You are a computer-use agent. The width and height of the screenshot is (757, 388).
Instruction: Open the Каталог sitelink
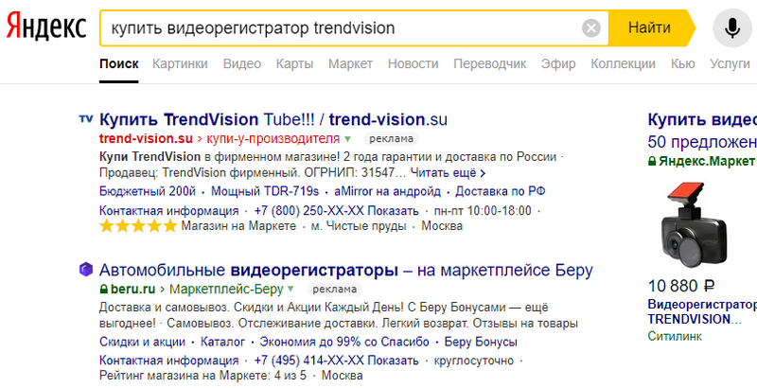(222, 343)
